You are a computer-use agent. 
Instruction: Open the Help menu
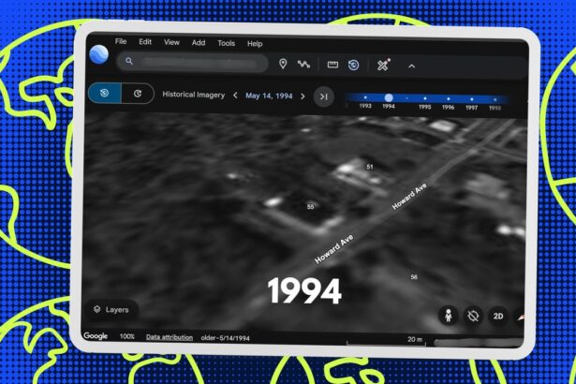click(x=255, y=44)
